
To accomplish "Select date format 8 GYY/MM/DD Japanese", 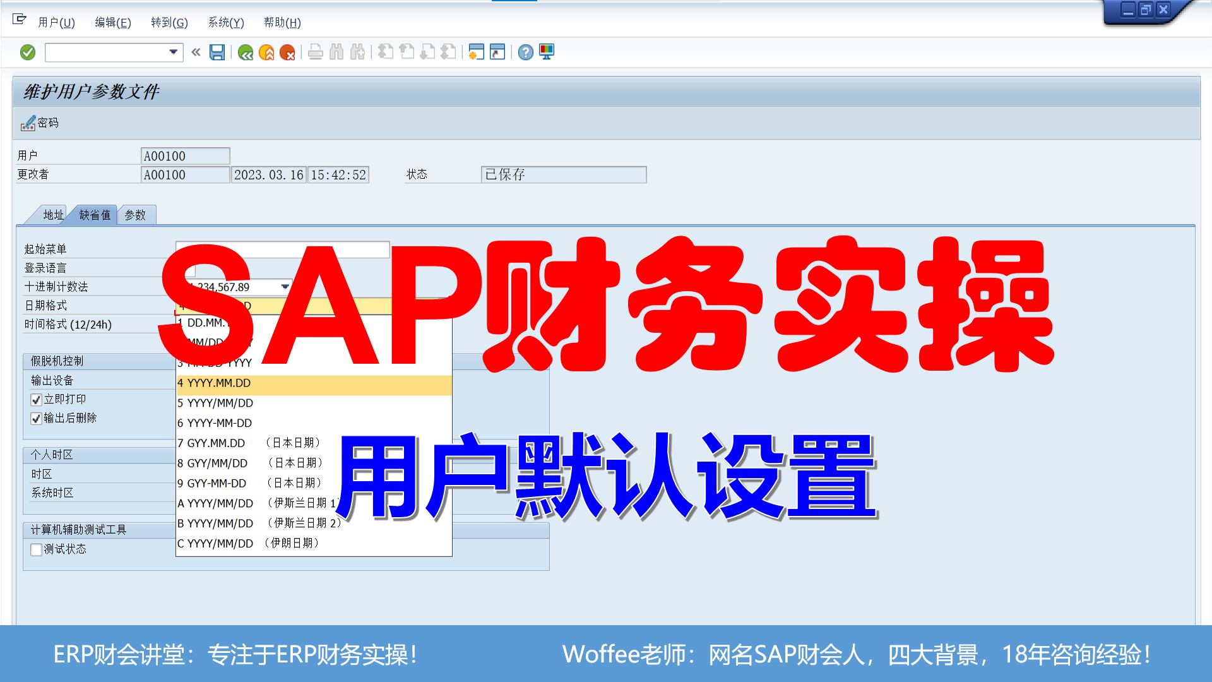I will point(314,464).
